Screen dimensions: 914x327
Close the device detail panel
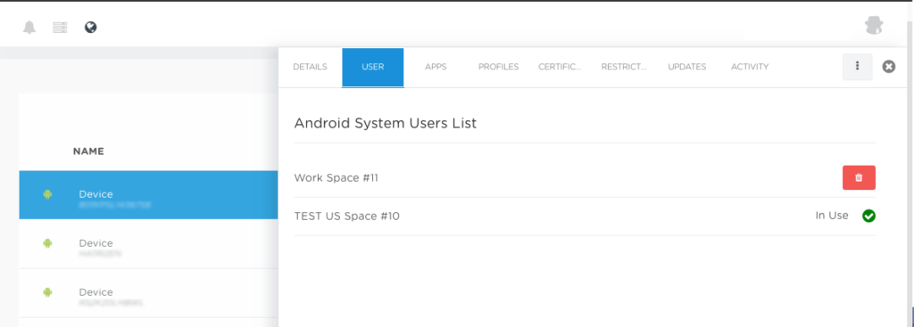[888, 67]
